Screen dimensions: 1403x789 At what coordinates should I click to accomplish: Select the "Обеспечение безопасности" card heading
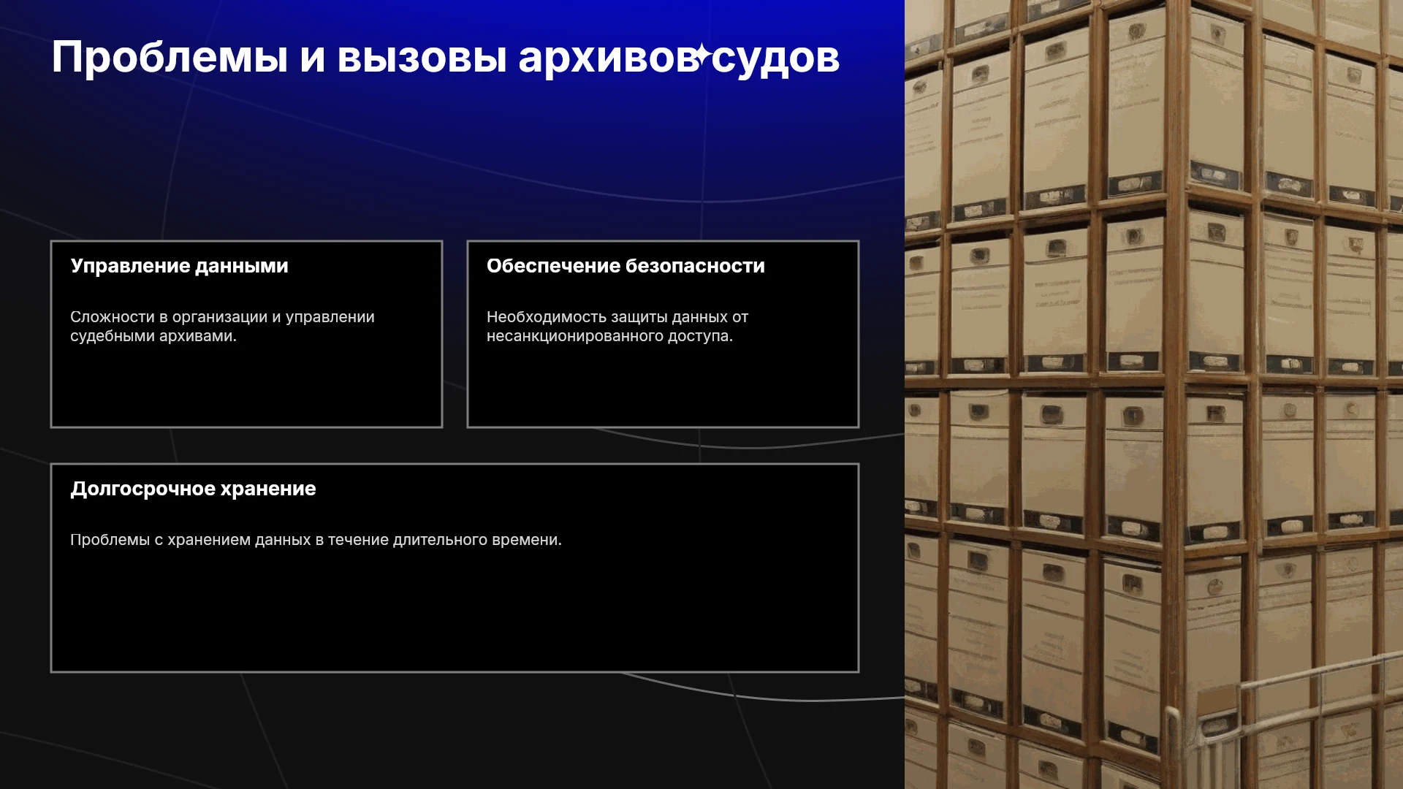coord(626,266)
